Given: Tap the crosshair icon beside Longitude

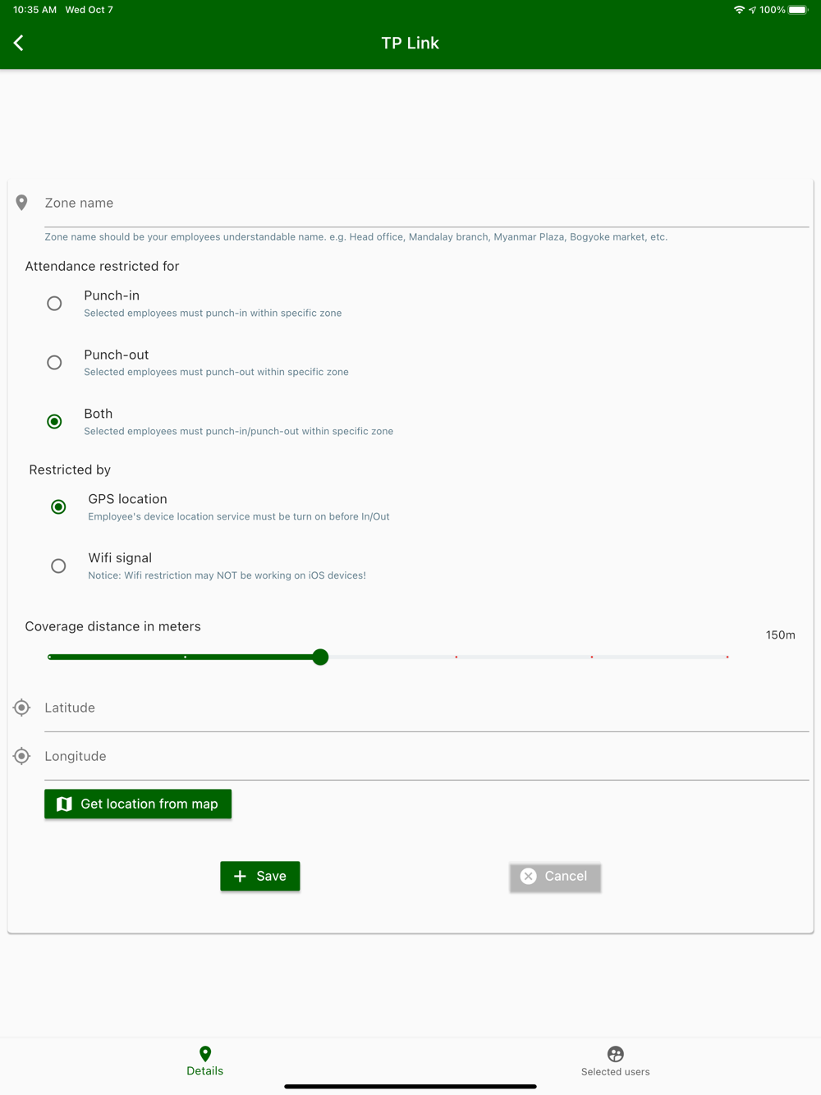Looking at the screenshot, I should coord(22,756).
